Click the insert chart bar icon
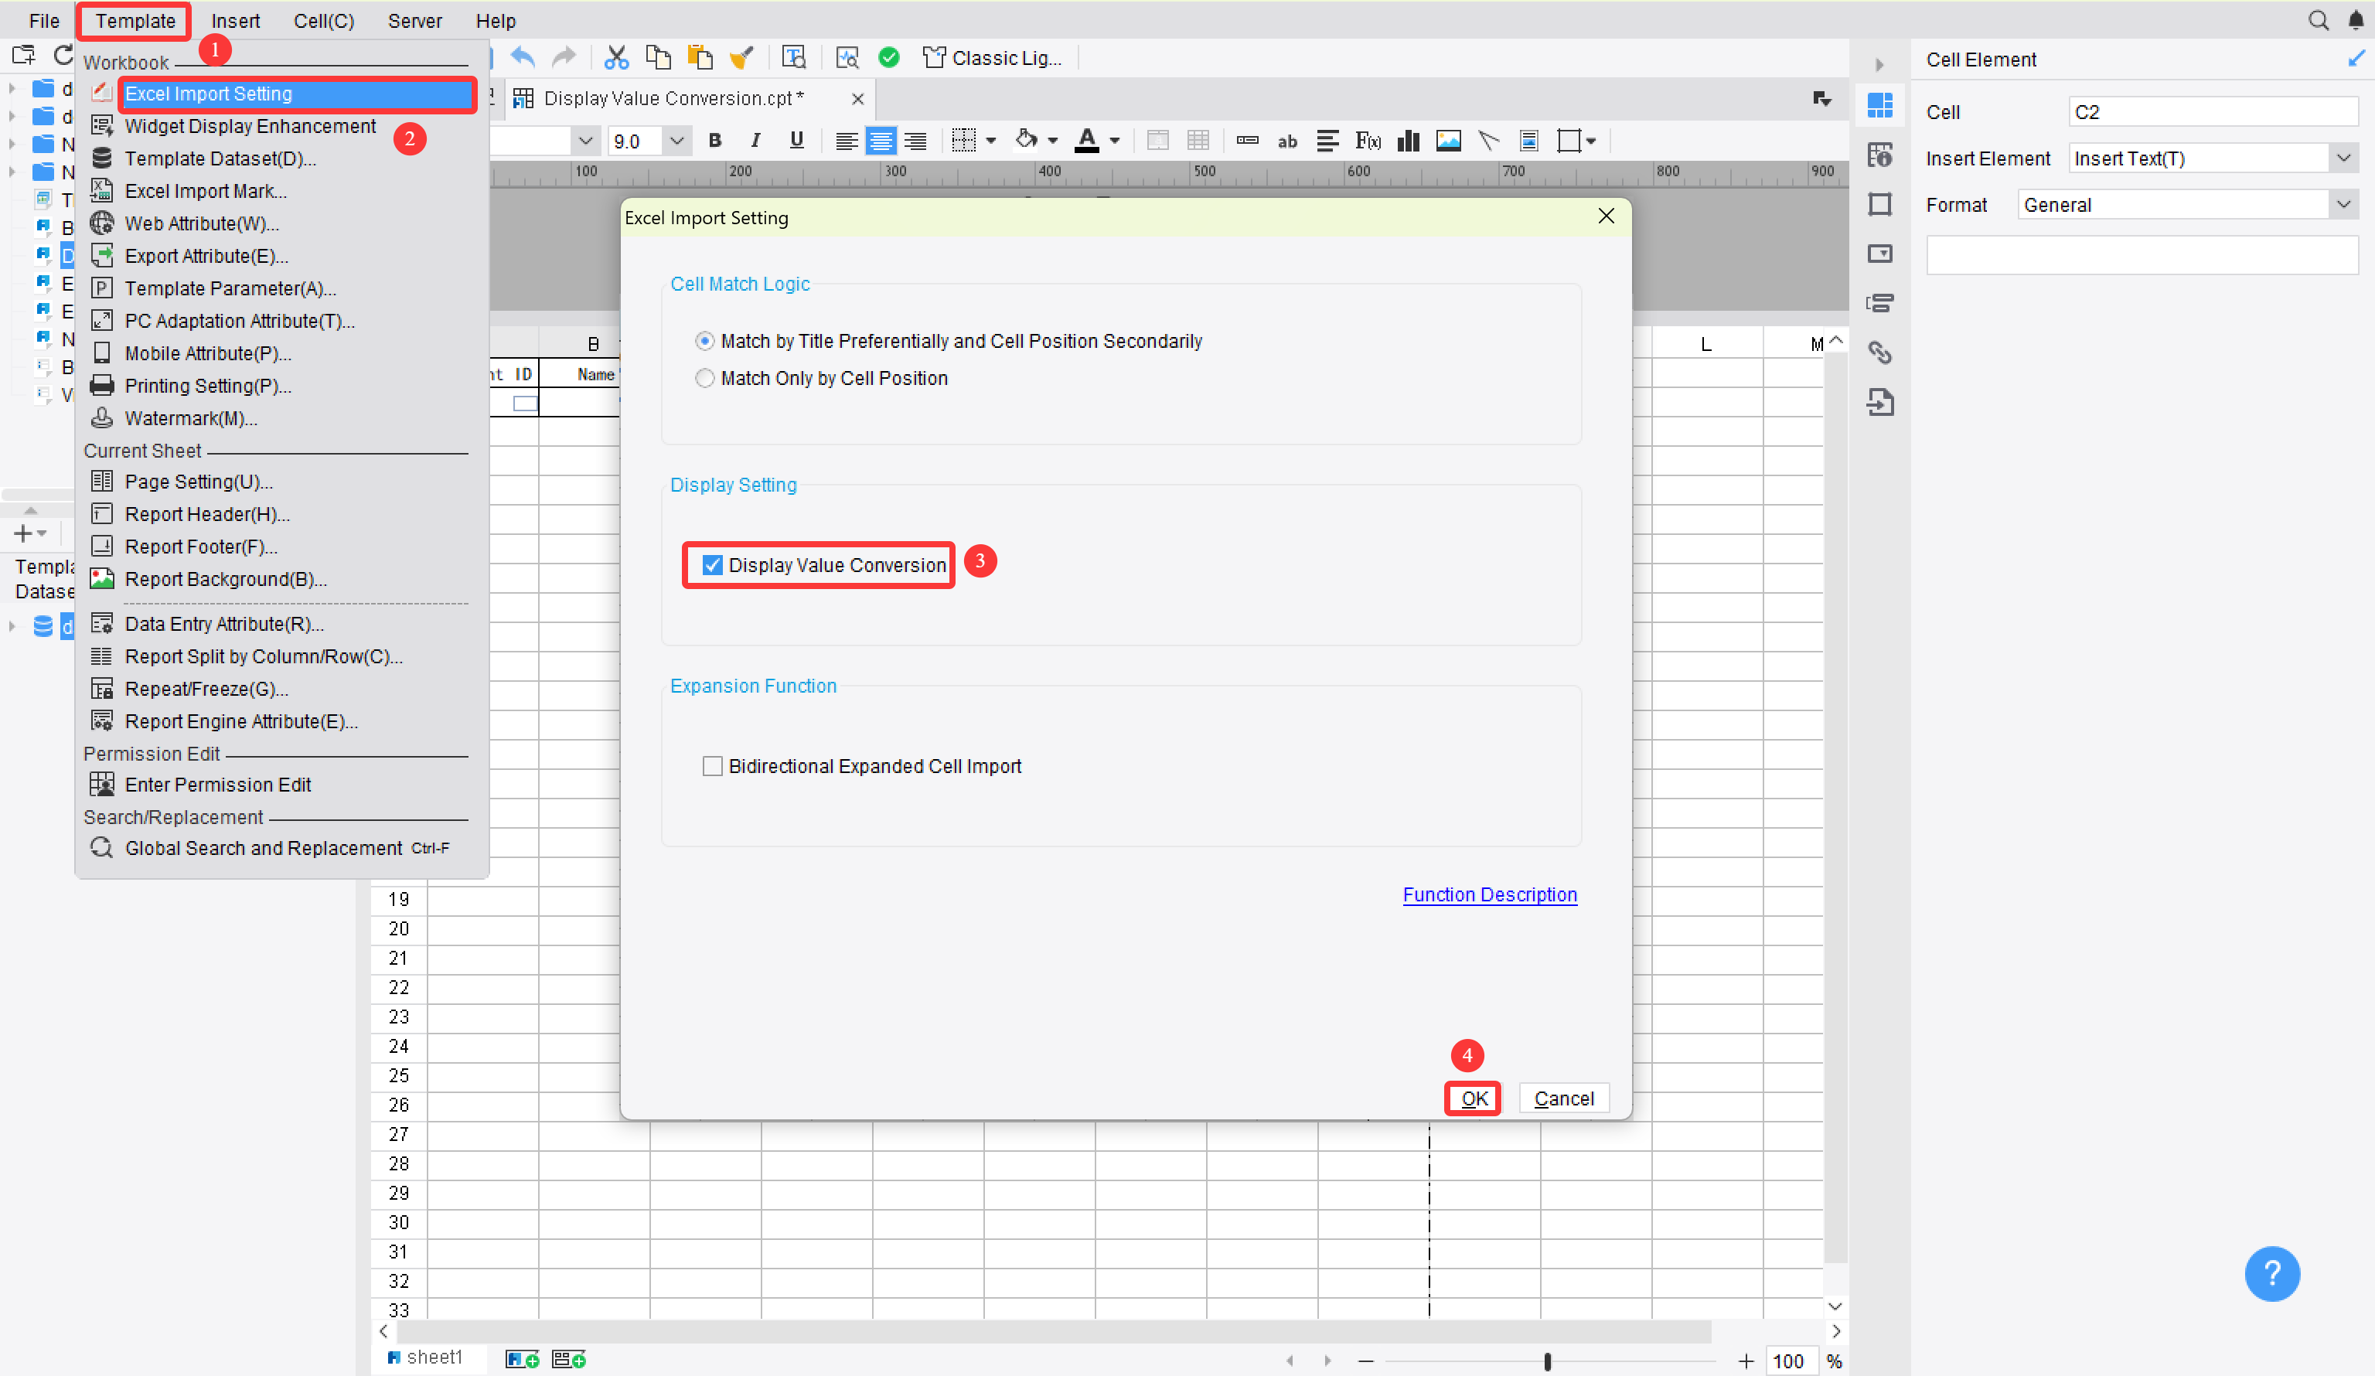This screenshot has width=2375, height=1376. coord(1408,141)
